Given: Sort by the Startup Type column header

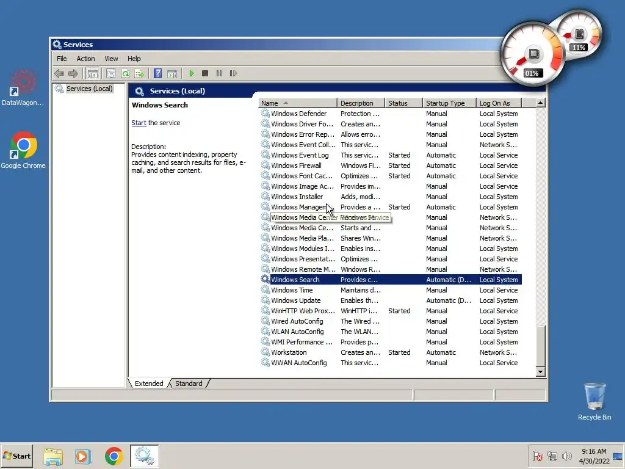Looking at the screenshot, I should tap(450, 103).
